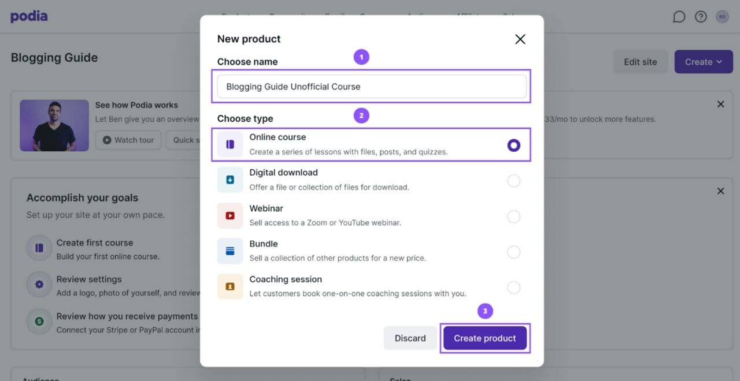This screenshot has width=740, height=381.
Task: Click the Create first course checklist icon
Action: point(38,247)
